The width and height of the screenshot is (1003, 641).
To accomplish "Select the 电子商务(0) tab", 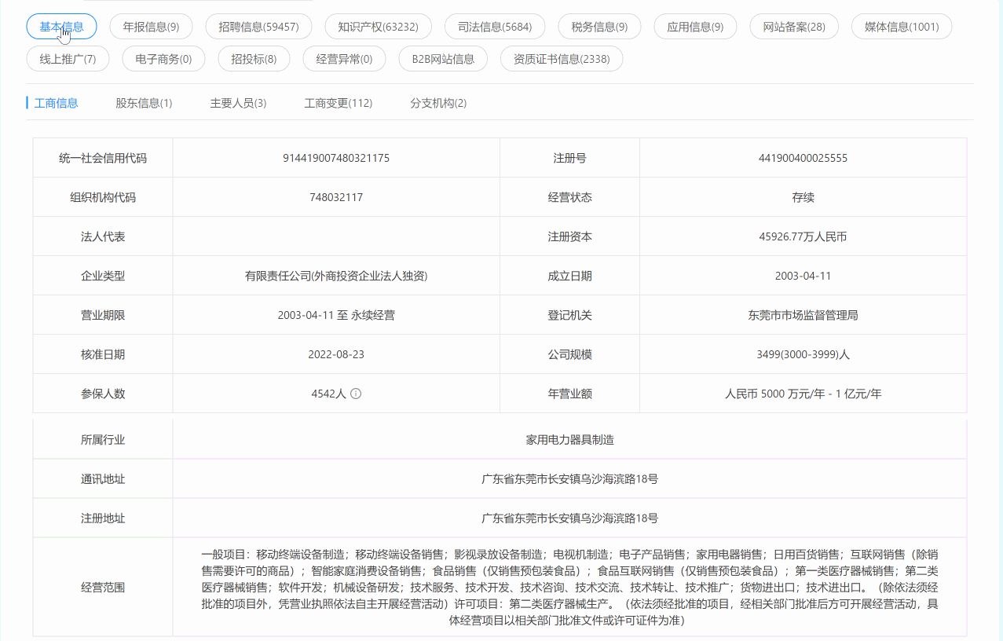I will point(163,58).
